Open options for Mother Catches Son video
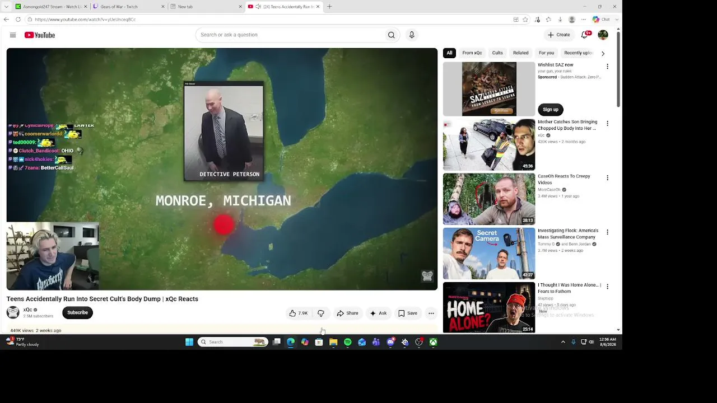 click(607, 123)
